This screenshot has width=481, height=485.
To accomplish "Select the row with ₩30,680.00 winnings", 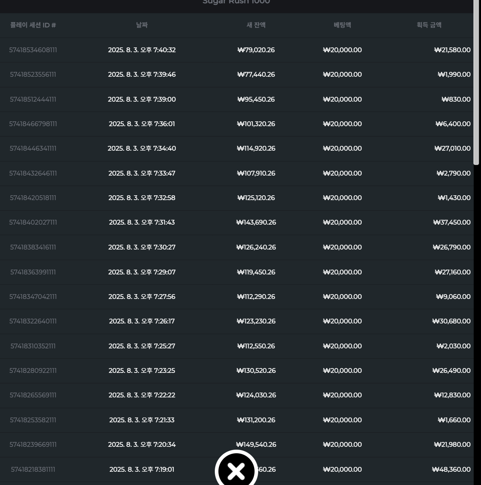I will [x=451, y=321].
